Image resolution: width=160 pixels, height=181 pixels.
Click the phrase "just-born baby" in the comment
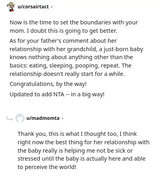click(x=123, y=49)
